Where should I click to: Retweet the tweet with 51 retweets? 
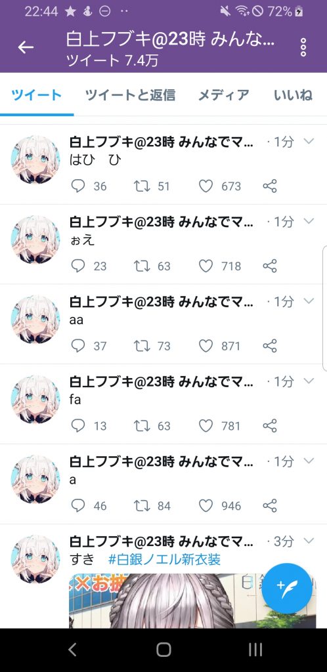click(142, 186)
